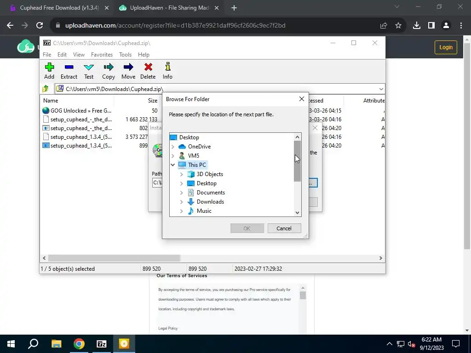Image resolution: width=471 pixels, height=353 pixels.
Task: Open the Tools menu in 7-Zip
Action: point(125,55)
